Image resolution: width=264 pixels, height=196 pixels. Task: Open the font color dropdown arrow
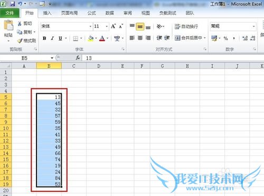coord(108,38)
